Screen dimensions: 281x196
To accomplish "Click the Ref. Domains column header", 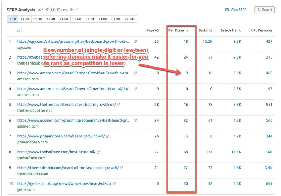I will click(x=178, y=30).
